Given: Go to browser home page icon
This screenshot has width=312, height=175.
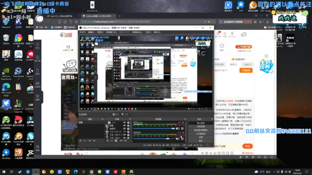Looking at the screenshot, I should point(65,22).
